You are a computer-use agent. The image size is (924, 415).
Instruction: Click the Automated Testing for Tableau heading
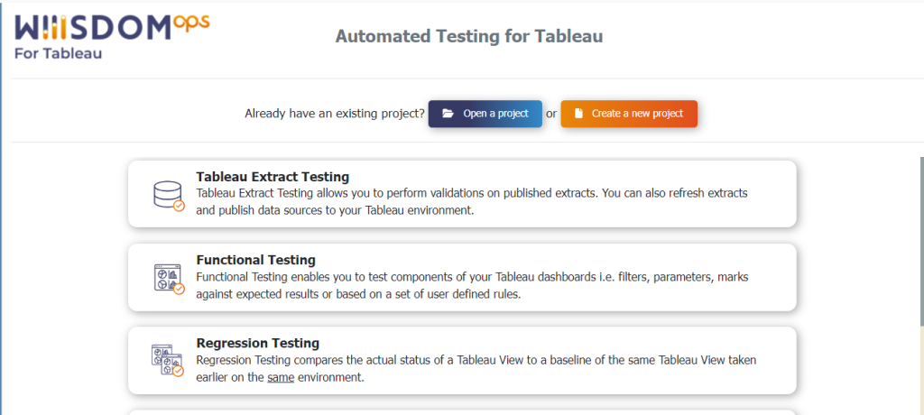469,37
